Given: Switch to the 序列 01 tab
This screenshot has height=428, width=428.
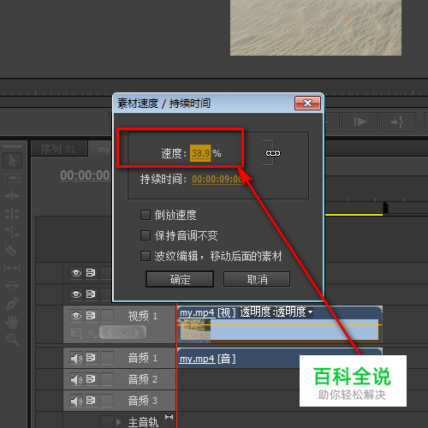Looking at the screenshot, I should tap(58, 149).
